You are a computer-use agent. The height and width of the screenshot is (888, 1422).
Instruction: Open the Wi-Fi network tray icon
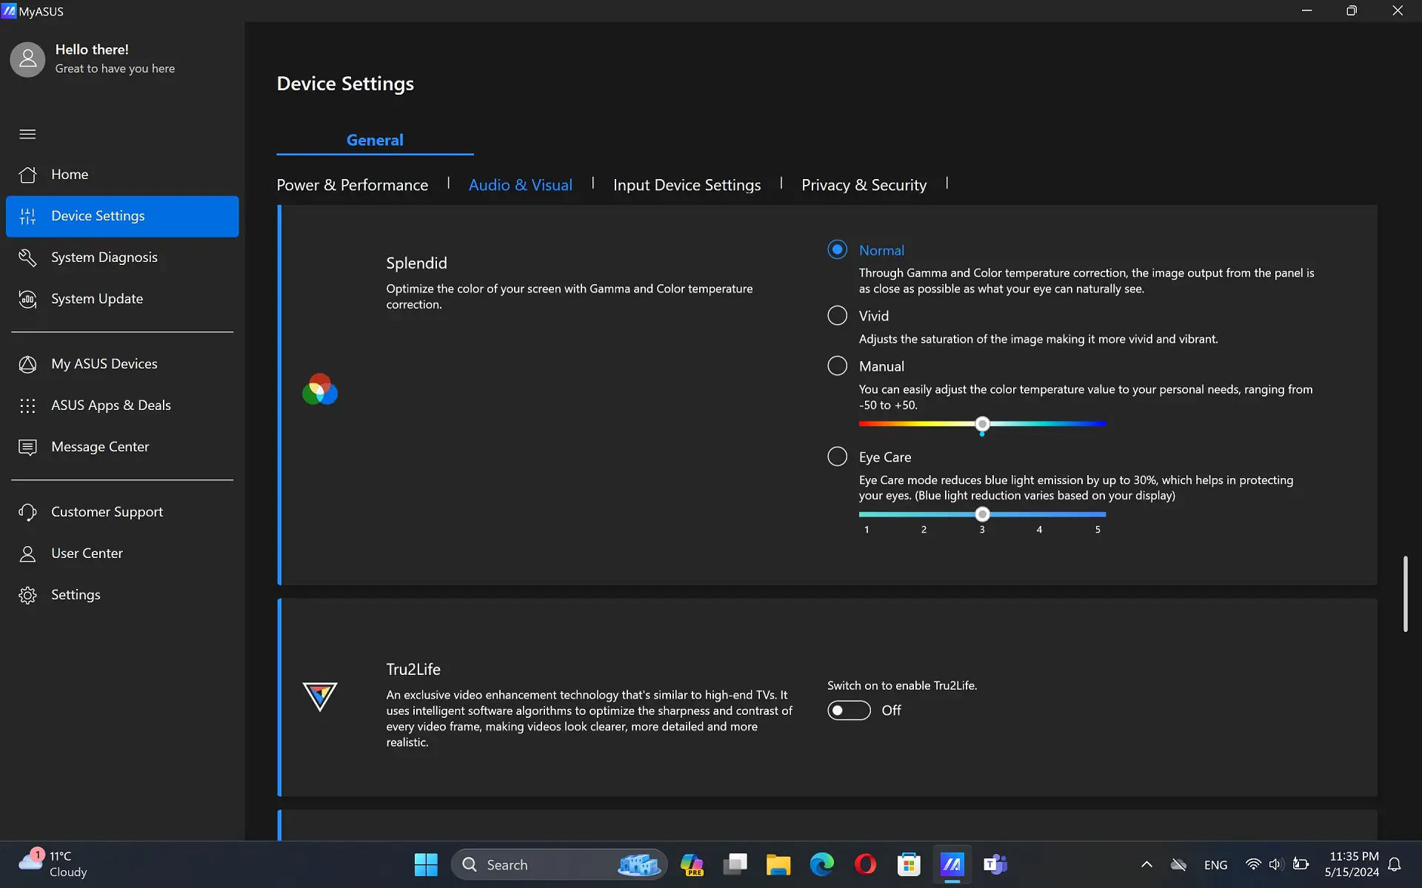pos(1252,864)
